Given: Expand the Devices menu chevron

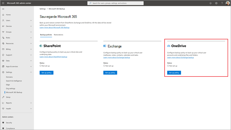Looking at the screenshot, I should (x=31, y=26).
